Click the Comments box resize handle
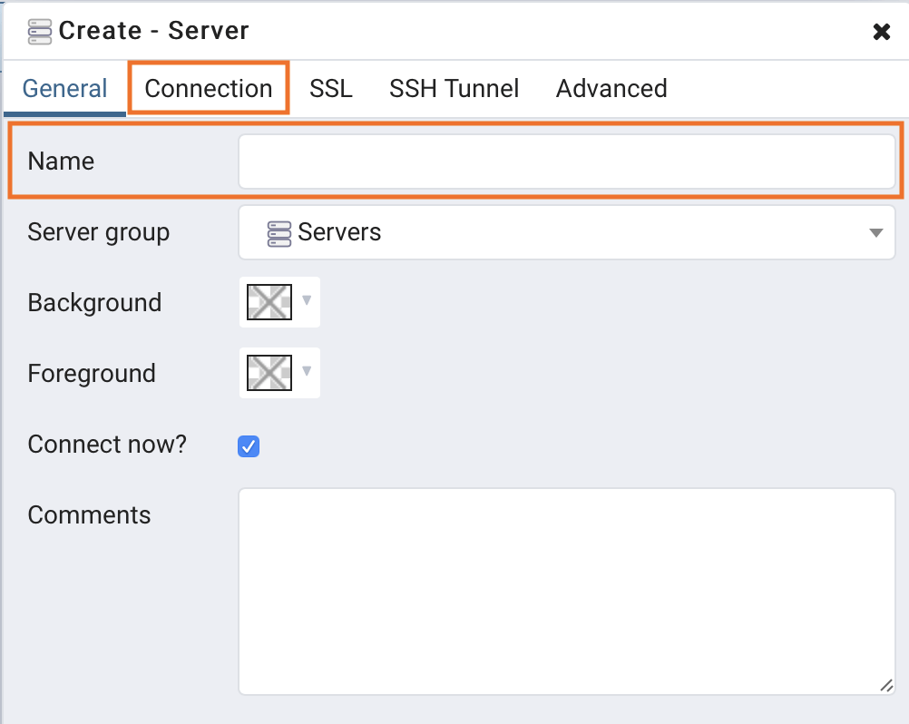The width and height of the screenshot is (909, 724). tap(886, 686)
